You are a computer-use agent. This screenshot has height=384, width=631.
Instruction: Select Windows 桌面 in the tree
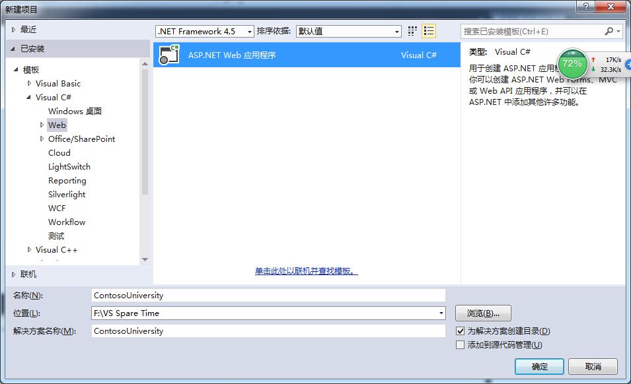coord(75,112)
